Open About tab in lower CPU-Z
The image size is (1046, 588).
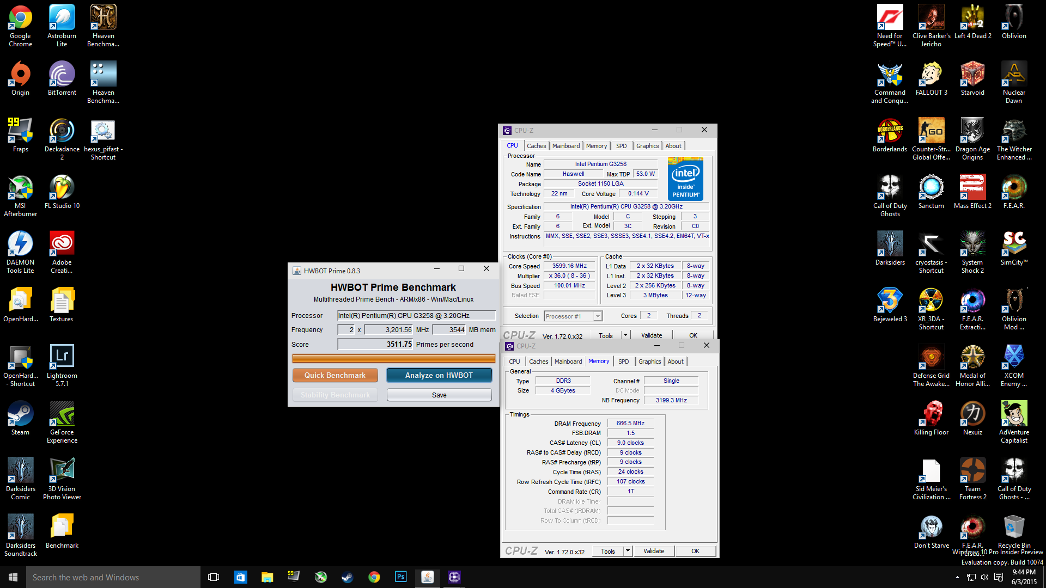tap(676, 362)
